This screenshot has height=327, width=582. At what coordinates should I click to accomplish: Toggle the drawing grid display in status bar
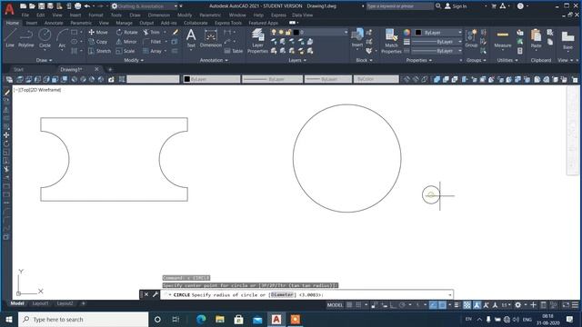[349, 305]
